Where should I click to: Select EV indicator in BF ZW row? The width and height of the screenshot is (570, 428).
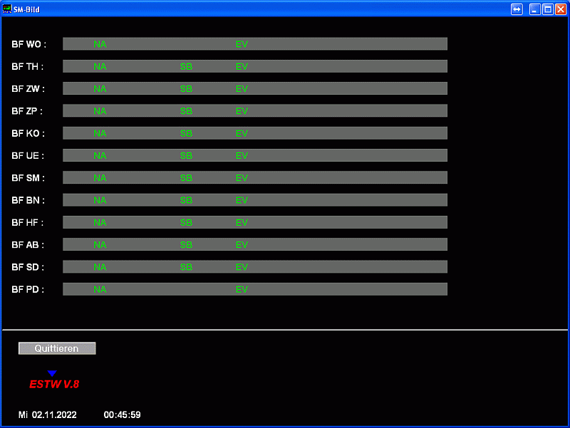pyautogui.click(x=242, y=88)
